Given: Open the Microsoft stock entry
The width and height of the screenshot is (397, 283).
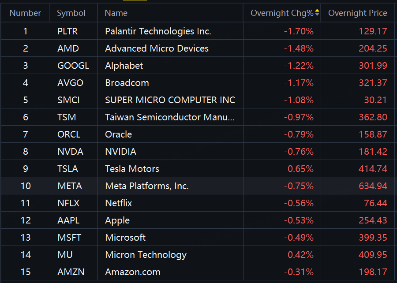Looking at the screenshot, I should pyautogui.click(x=125, y=238).
